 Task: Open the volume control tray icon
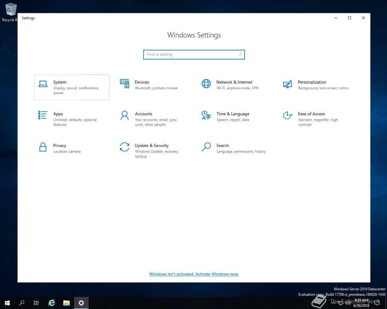[x=348, y=303]
